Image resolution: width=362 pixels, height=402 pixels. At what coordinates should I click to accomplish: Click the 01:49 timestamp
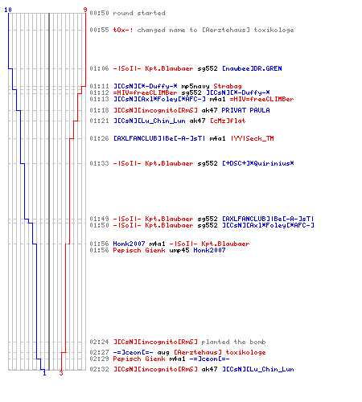click(x=99, y=219)
